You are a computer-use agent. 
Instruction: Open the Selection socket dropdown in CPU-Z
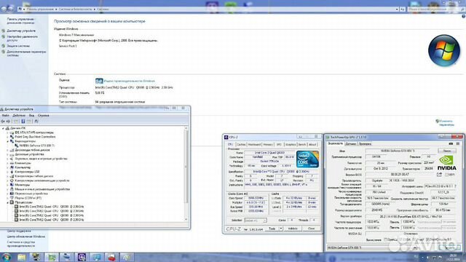[256, 220]
